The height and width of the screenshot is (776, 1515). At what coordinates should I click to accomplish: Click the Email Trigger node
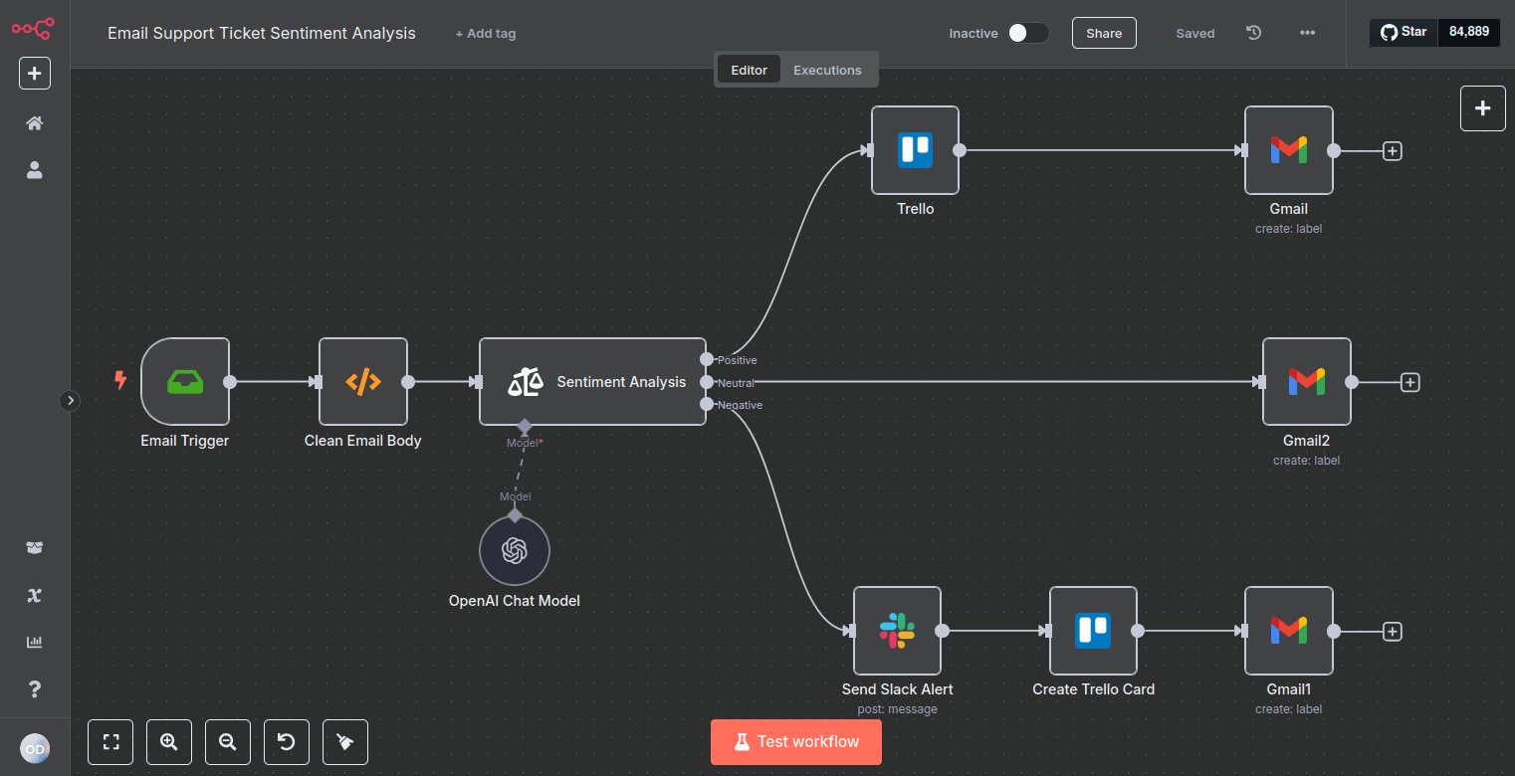(185, 381)
